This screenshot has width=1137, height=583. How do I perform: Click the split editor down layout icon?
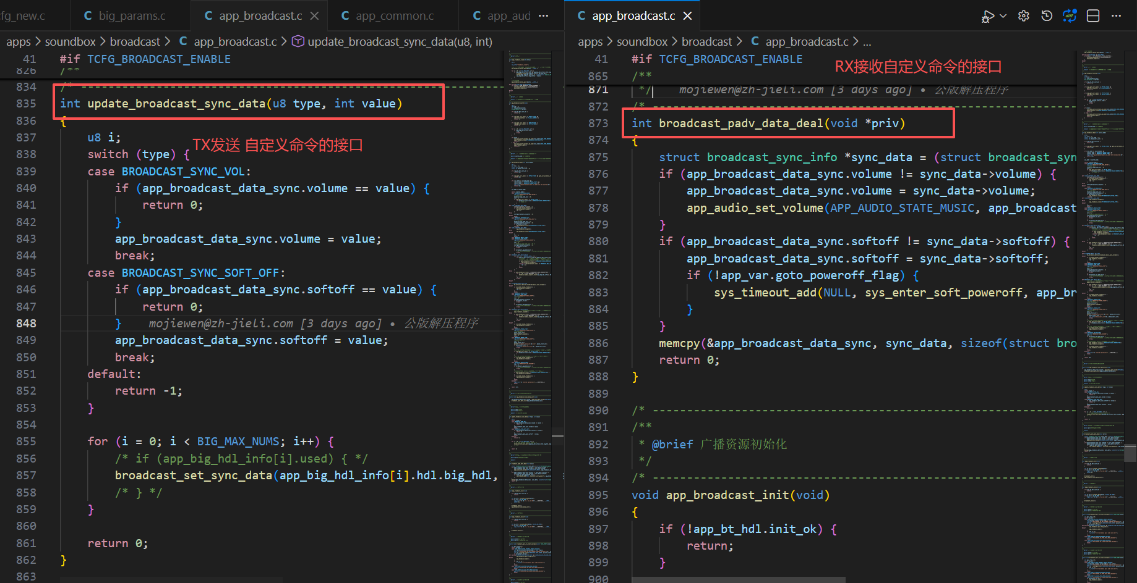[x=1093, y=16]
